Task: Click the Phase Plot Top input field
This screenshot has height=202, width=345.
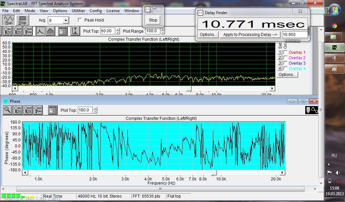Action: pyautogui.click(x=85, y=110)
